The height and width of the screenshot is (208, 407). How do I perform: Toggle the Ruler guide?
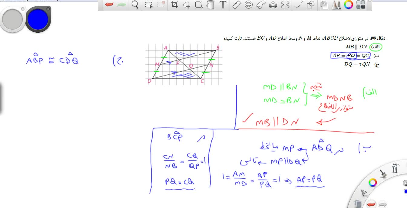[236, 5]
